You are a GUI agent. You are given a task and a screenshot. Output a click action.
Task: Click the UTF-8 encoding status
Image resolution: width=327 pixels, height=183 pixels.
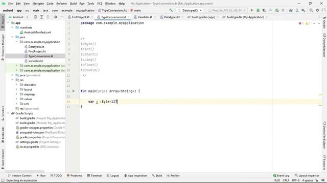pyautogui.click(x=296, y=180)
